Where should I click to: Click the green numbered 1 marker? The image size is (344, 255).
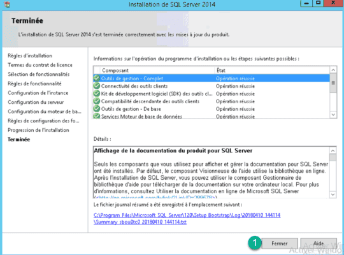[x=254, y=243]
